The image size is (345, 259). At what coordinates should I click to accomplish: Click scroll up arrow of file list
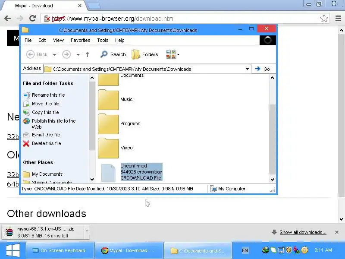click(272, 78)
